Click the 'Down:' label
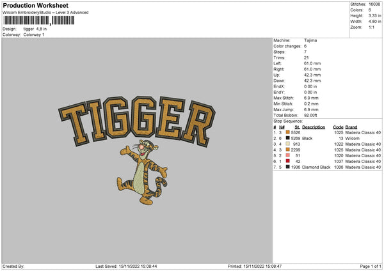Image resolution: width=384 pixels, height=271 pixels. [x=280, y=81]
